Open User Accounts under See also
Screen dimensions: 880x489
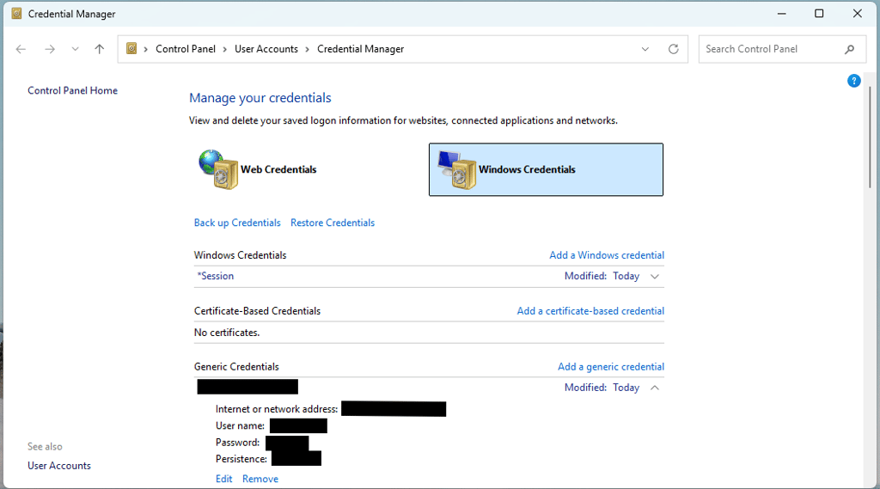[59, 466]
